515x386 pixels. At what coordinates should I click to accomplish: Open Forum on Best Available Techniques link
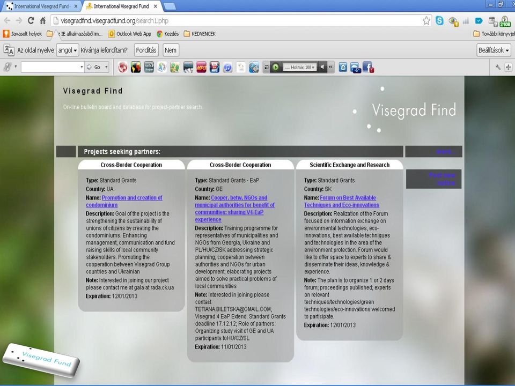[x=342, y=201]
